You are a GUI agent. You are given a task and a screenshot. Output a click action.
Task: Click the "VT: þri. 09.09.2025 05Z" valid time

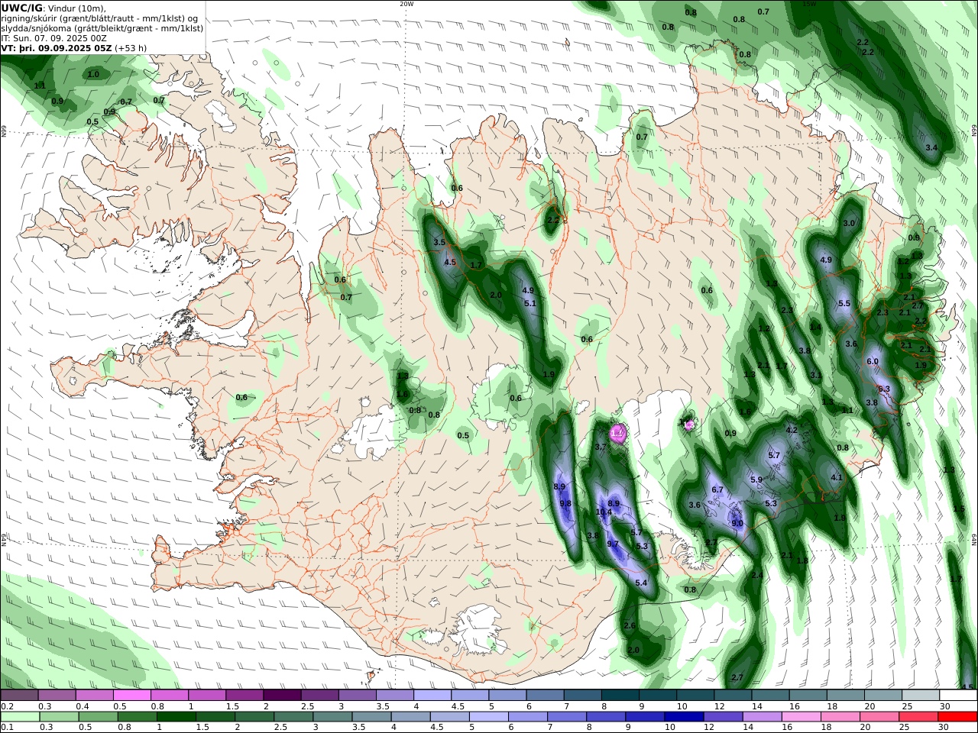pos(57,48)
